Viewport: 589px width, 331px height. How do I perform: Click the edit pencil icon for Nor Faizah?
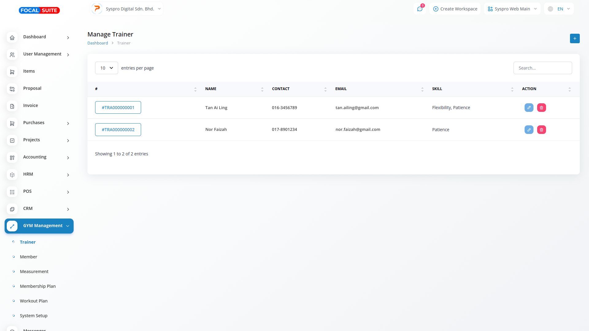(529, 130)
